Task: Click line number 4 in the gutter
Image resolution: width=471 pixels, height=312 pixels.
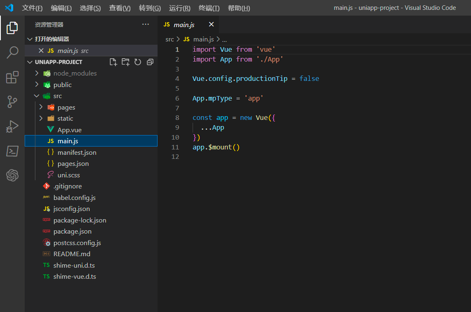Action: 177,78
